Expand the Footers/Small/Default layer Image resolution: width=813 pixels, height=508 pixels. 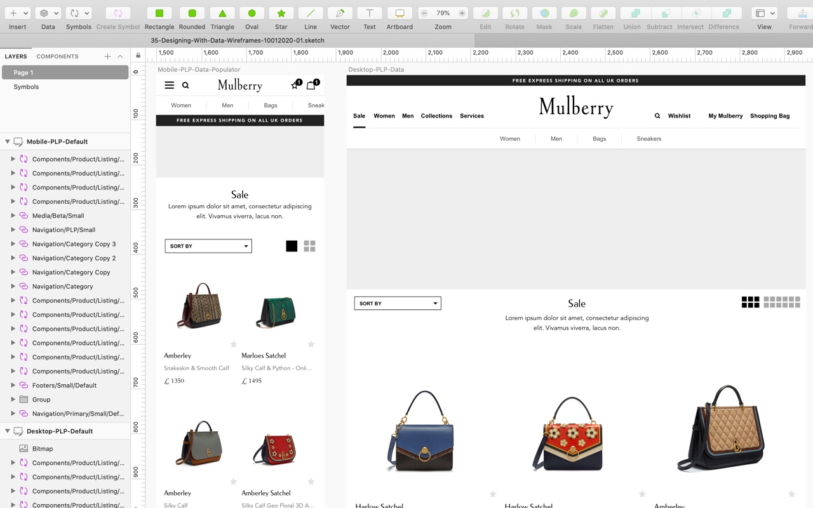13,385
